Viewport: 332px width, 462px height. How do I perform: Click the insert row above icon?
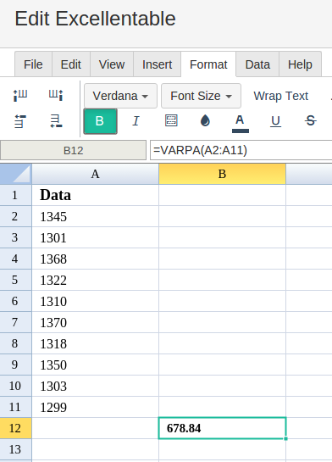(x=20, y=121)
